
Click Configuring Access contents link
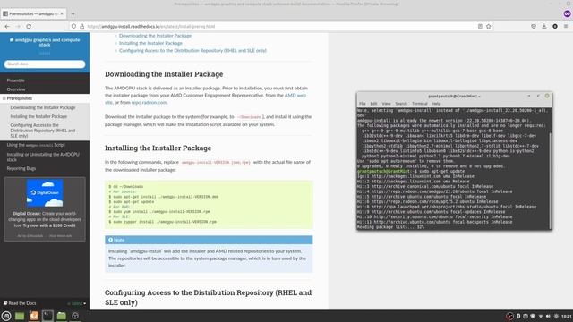[193, 51]
